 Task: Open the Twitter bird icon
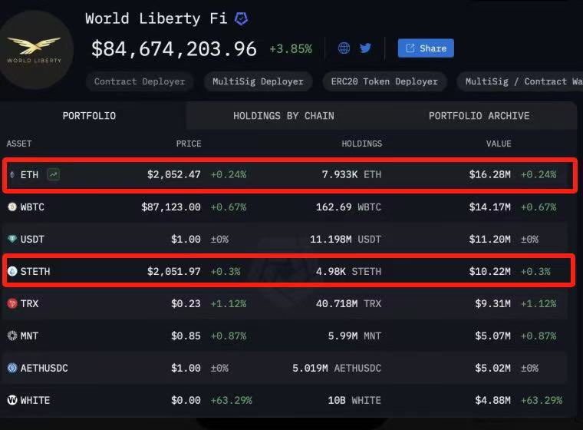tap(365, 48)
